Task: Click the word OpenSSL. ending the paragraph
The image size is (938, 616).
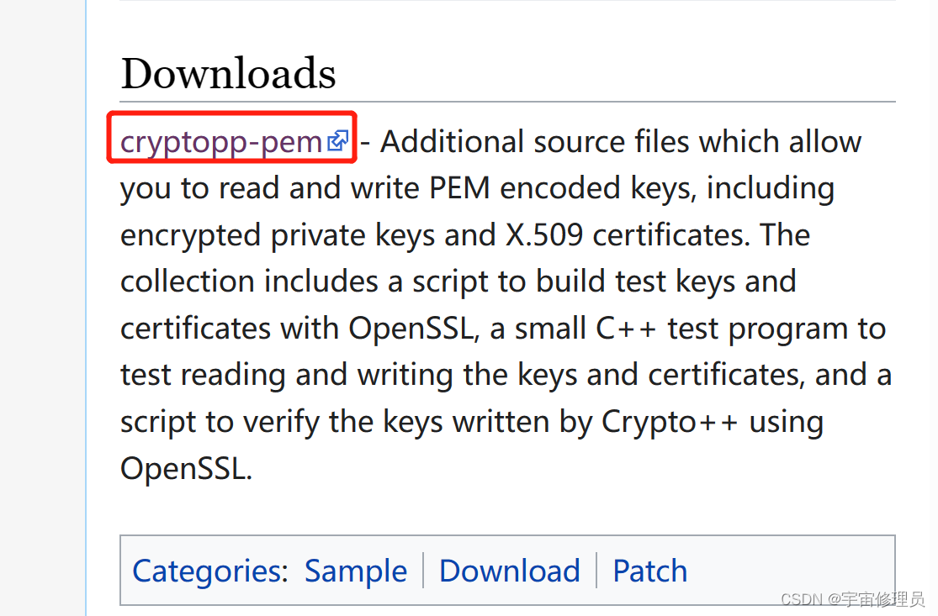Action: tap(187, 468)
